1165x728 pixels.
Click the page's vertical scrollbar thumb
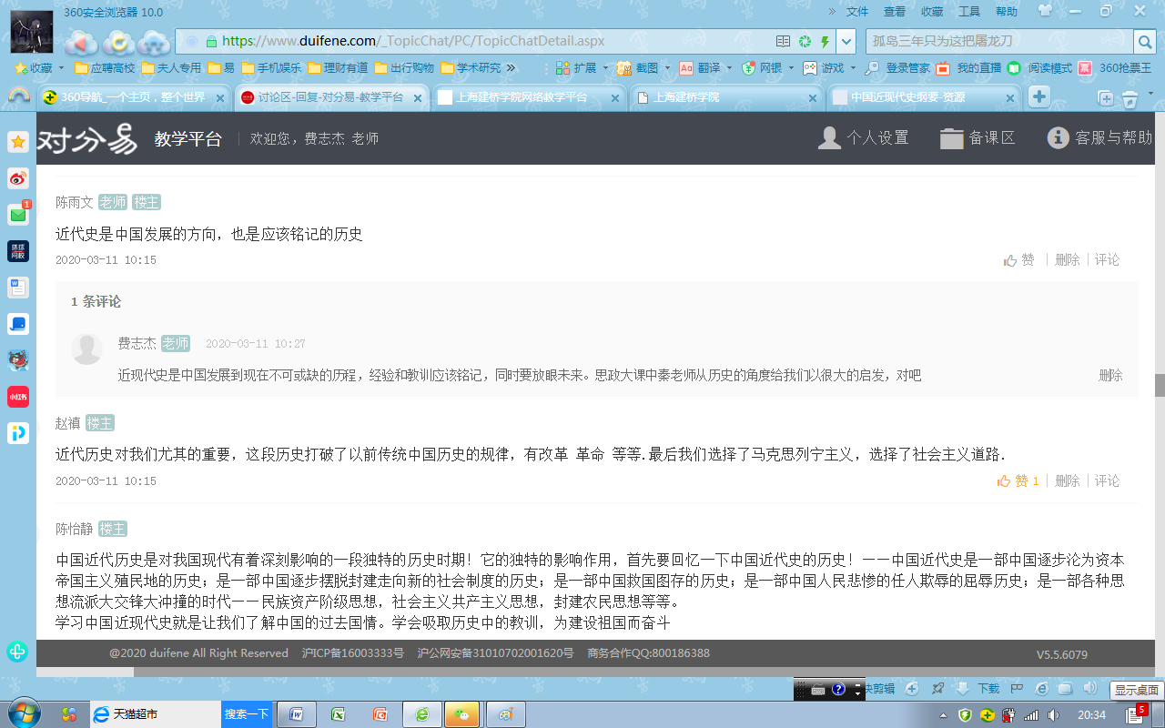click(1160, 385)
